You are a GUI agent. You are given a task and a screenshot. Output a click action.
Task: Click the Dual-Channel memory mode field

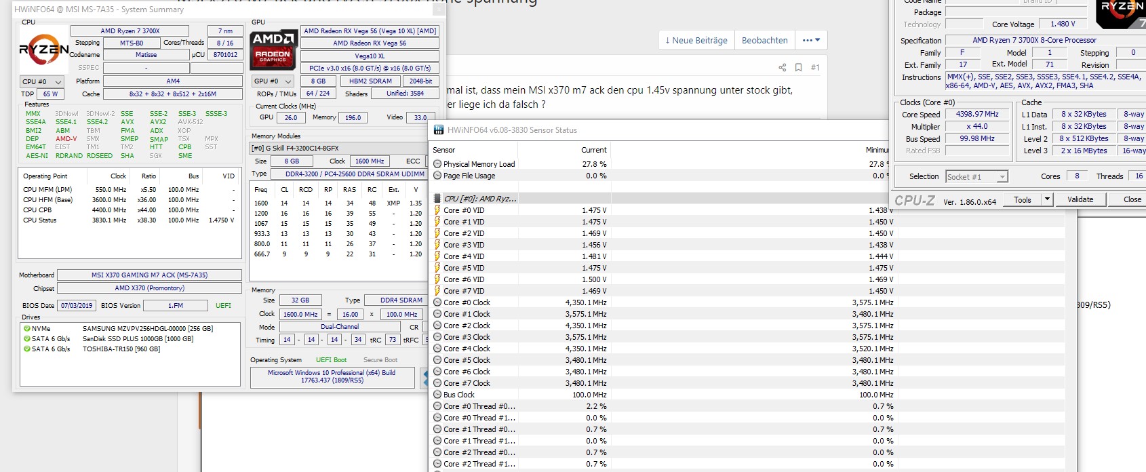click(340, 326)
